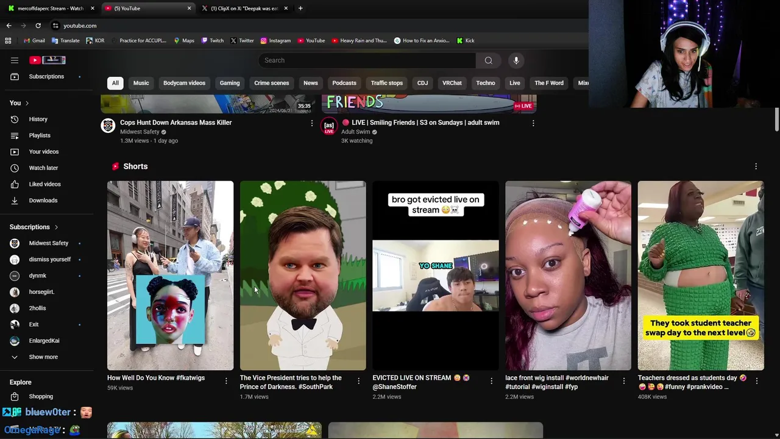The image size is (780, 439).
Task: Open Adult Swim channel avatar
Action: (329, 126)
